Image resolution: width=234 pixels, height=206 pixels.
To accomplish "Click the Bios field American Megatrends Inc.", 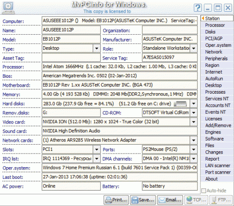I will 120,76.
